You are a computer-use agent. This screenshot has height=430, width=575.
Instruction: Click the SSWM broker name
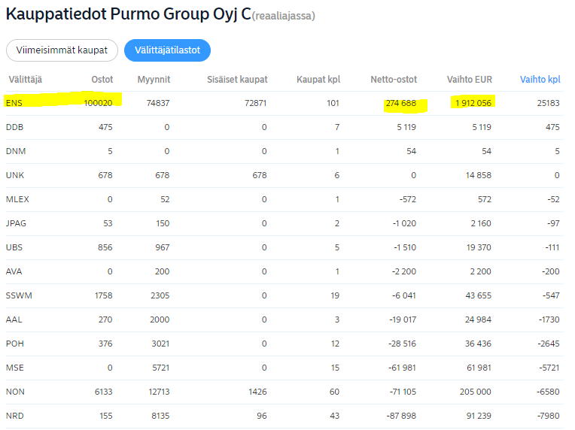point(19,295)
